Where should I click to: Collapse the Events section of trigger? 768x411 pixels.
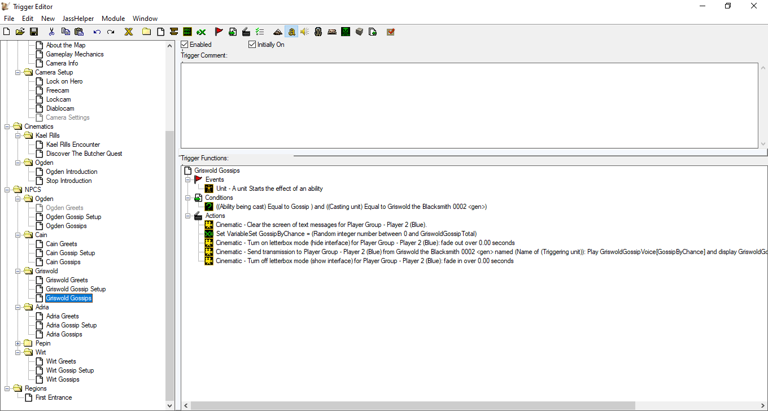187,180
